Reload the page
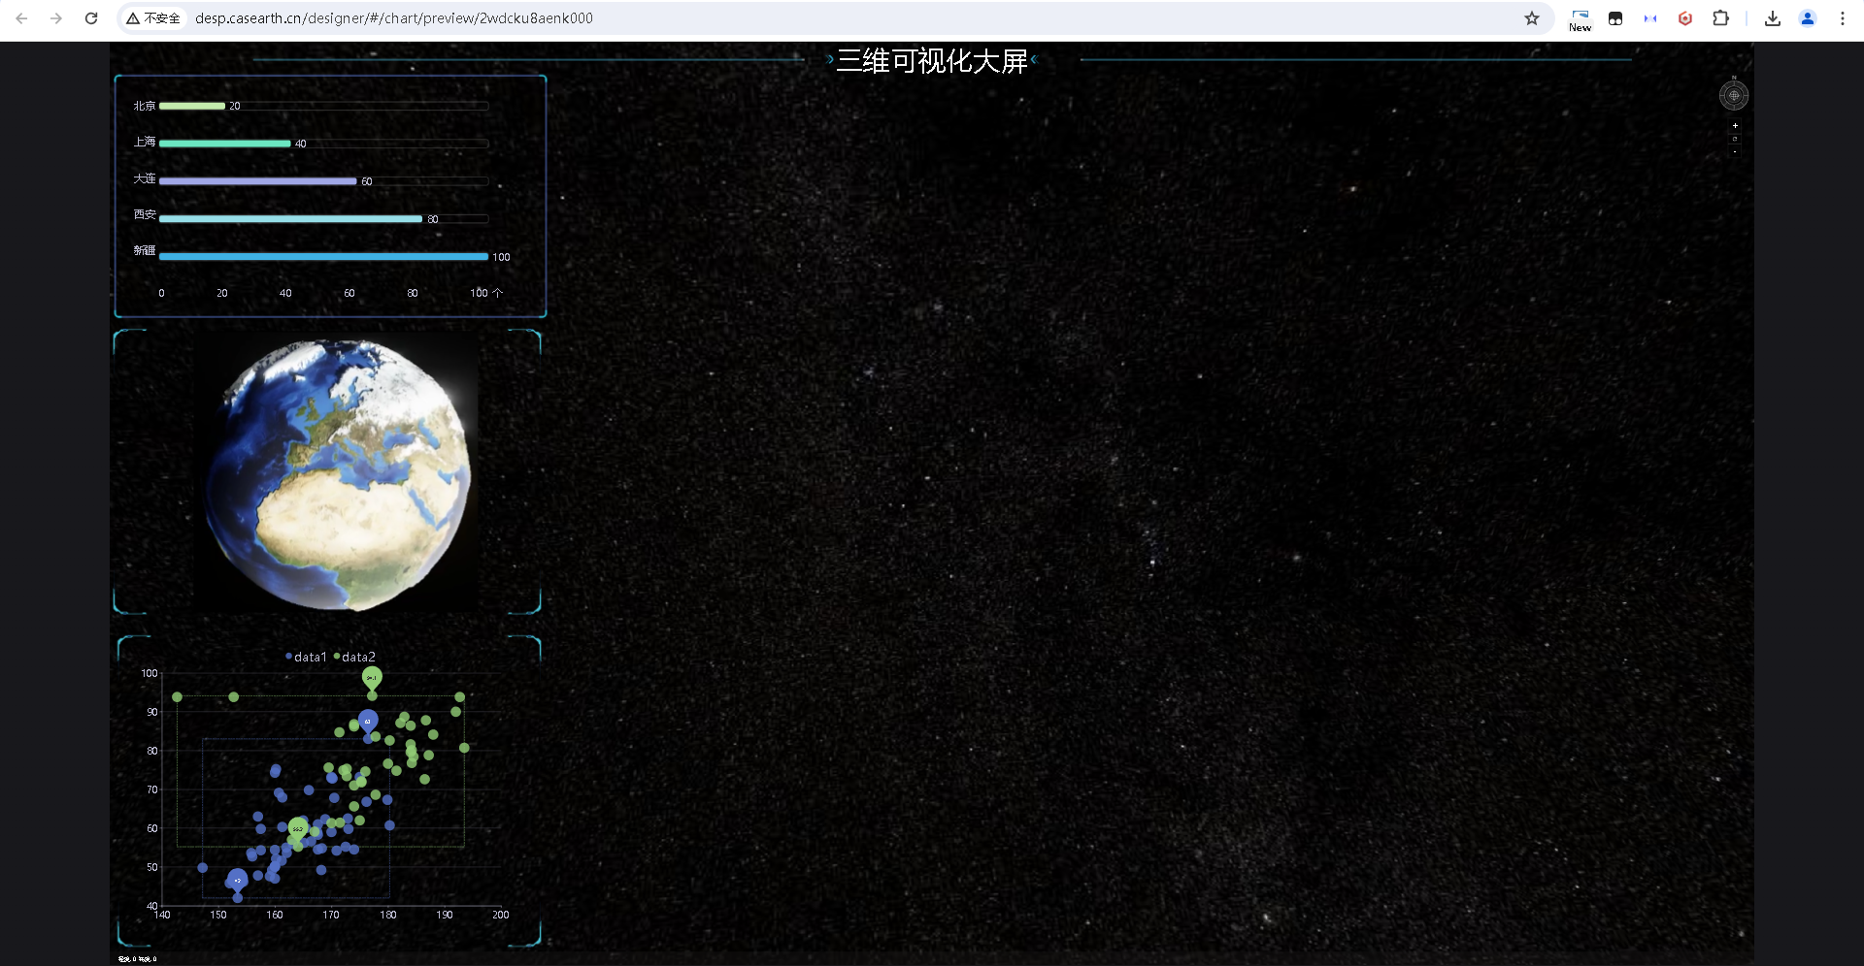The width and height of the screenshot is (1864, 966). [91, 18]
